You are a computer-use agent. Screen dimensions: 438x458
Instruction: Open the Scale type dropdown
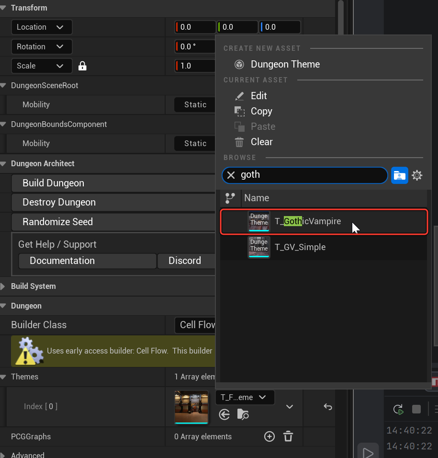tap(42, 66)
